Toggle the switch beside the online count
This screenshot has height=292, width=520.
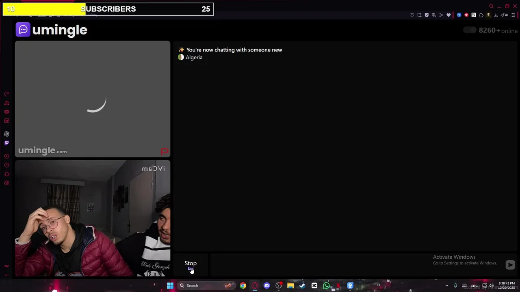point(470,30)
